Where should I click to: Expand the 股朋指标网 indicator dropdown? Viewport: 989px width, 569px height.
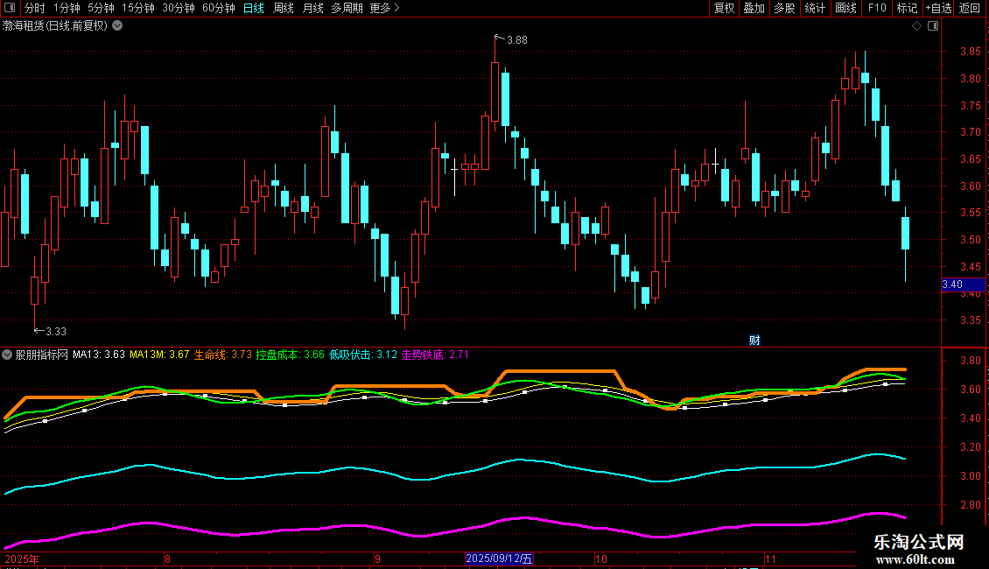(x=7, y=355)
